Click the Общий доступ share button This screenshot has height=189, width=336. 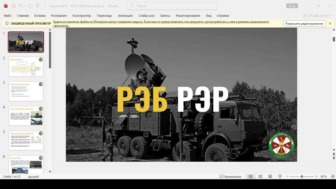pos(317,15)
